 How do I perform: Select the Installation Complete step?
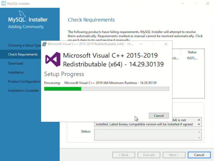(x=23, y=91)
